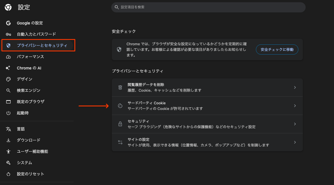Open セキュリティ row title
Viewport: 334px width, 185px height.
point(138,121)
